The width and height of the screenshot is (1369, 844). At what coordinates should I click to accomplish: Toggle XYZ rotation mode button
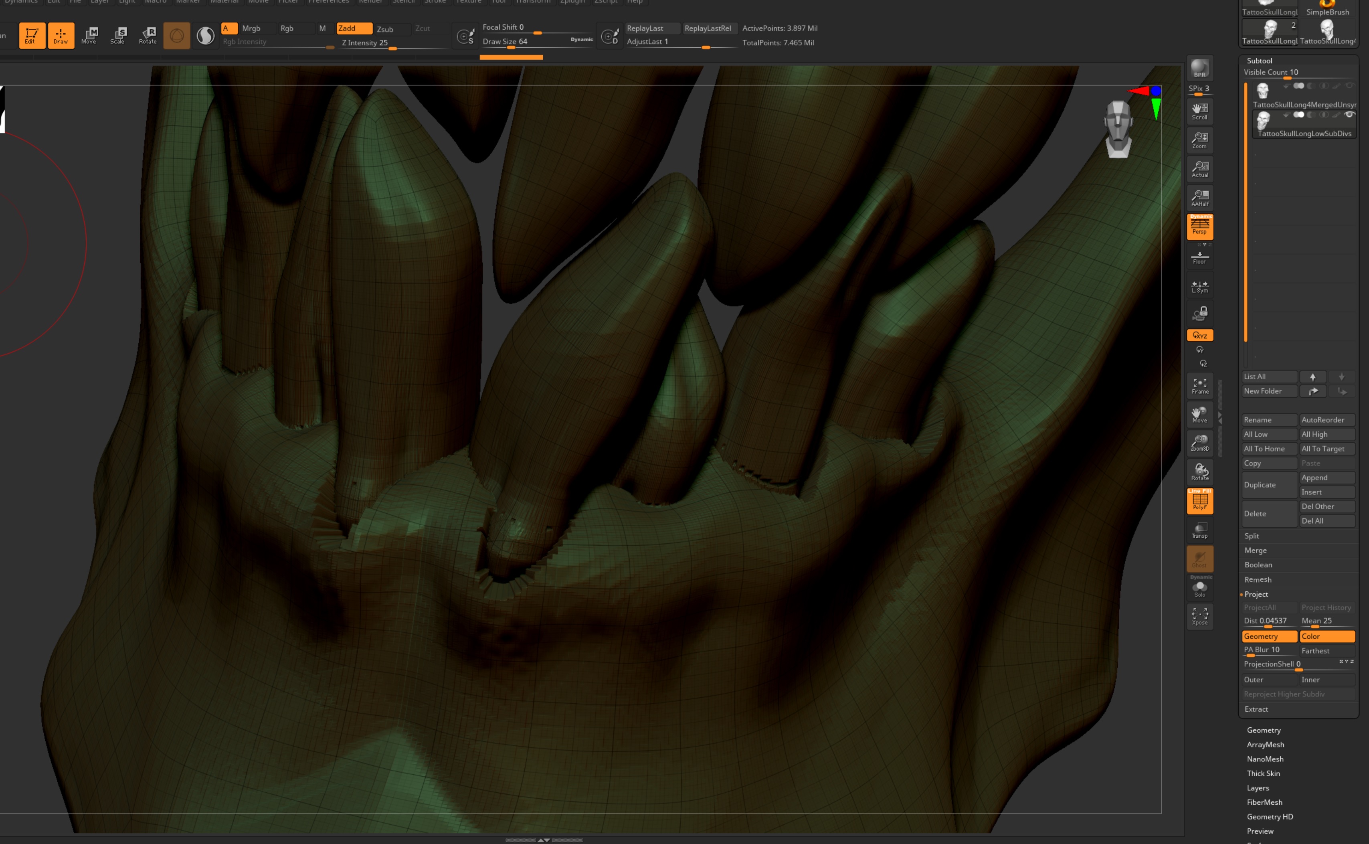pyautogui.click(x=1199, y=336)
